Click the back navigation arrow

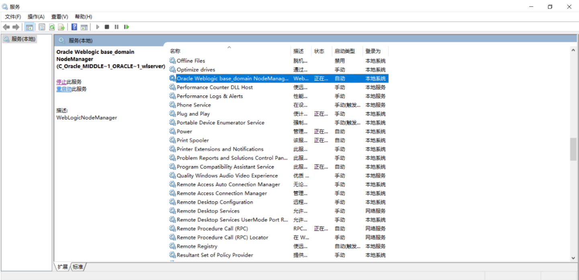6,27
